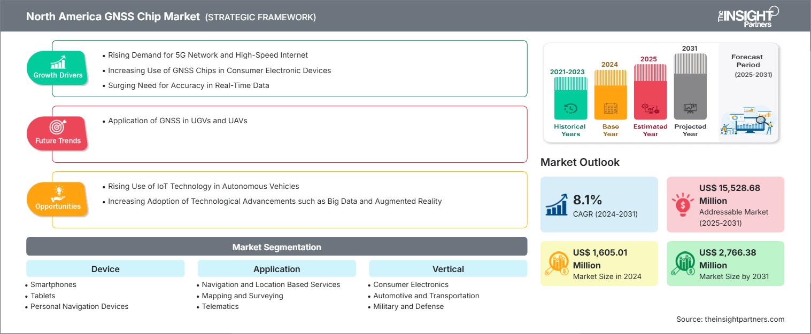
Task: Click the Historical Years clock icon
Action: [569, 107]
